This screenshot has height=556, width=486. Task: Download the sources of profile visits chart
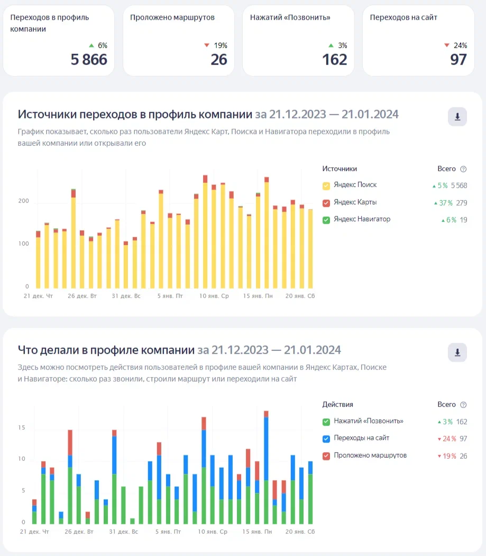pyautogui.click(x=457, y=117)
